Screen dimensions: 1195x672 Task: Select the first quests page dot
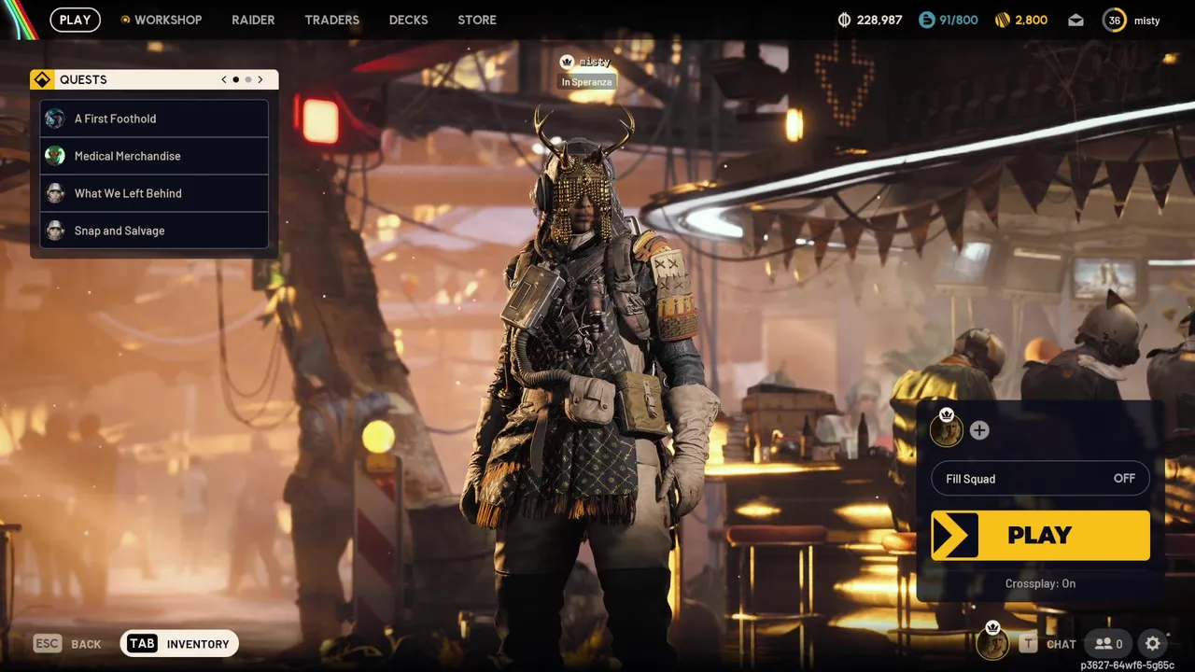pos(235,79)
